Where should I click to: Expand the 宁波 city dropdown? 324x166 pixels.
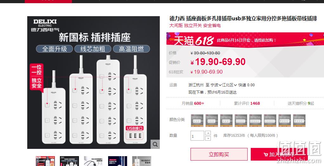coord(216,85)
